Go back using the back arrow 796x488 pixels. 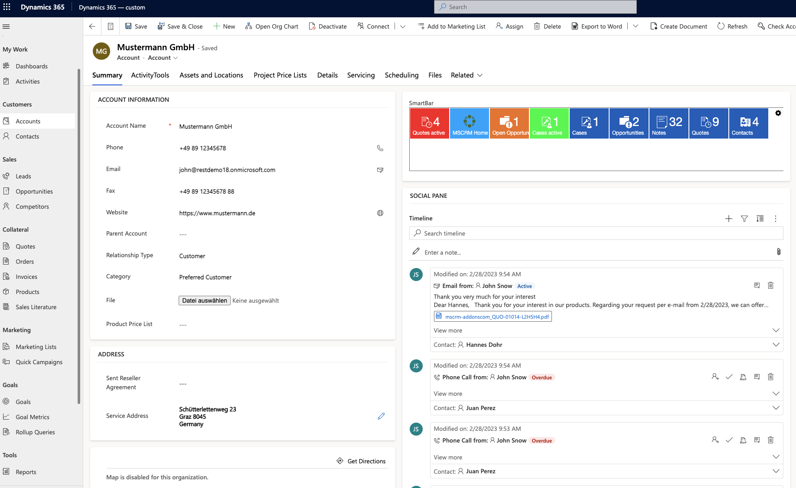pos(92,26)
